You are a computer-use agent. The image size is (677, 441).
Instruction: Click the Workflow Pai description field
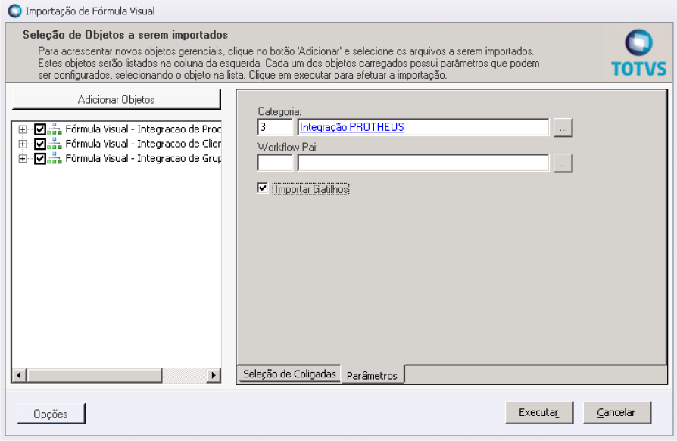423,163
